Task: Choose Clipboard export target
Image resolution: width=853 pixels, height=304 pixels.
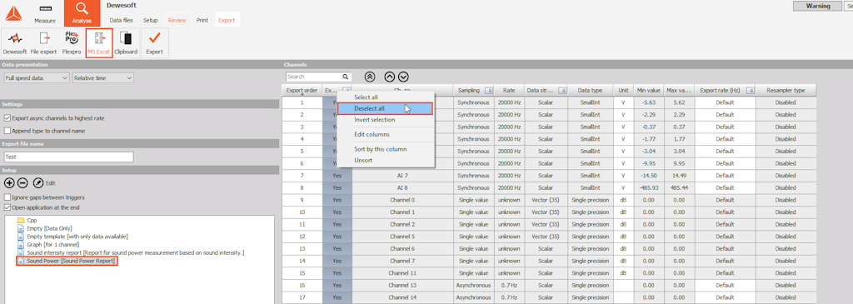Action: coord(127,43)
